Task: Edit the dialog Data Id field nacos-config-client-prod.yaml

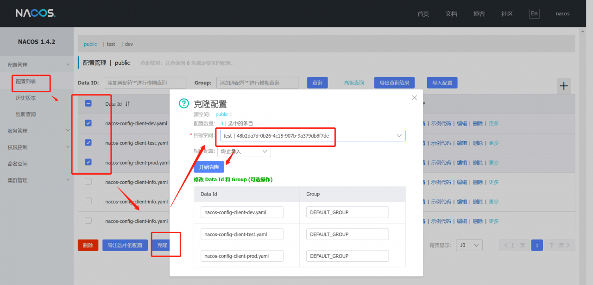Action: [x=242, y=256]
